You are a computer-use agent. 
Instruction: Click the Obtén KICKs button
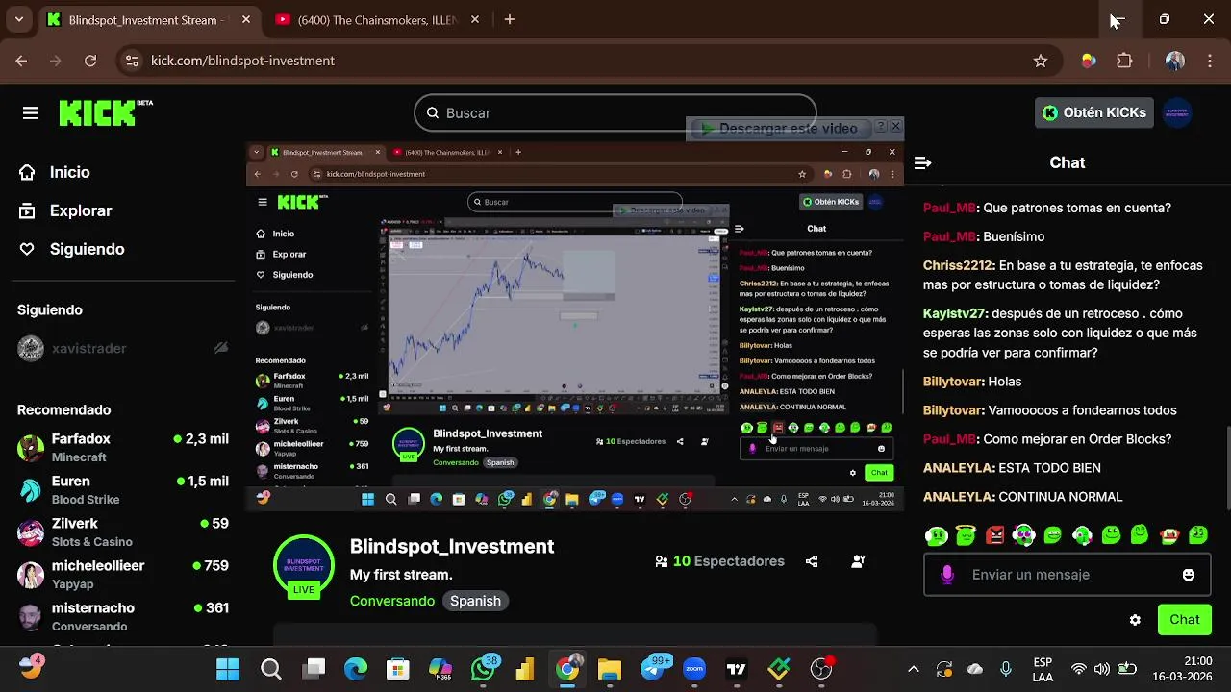coord(1094,112)
